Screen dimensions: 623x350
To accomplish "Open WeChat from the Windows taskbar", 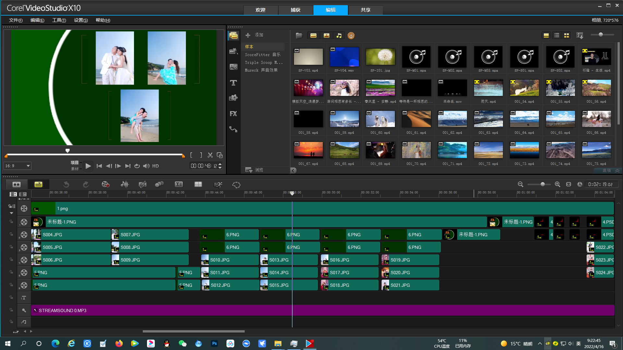I will [183, 344].
